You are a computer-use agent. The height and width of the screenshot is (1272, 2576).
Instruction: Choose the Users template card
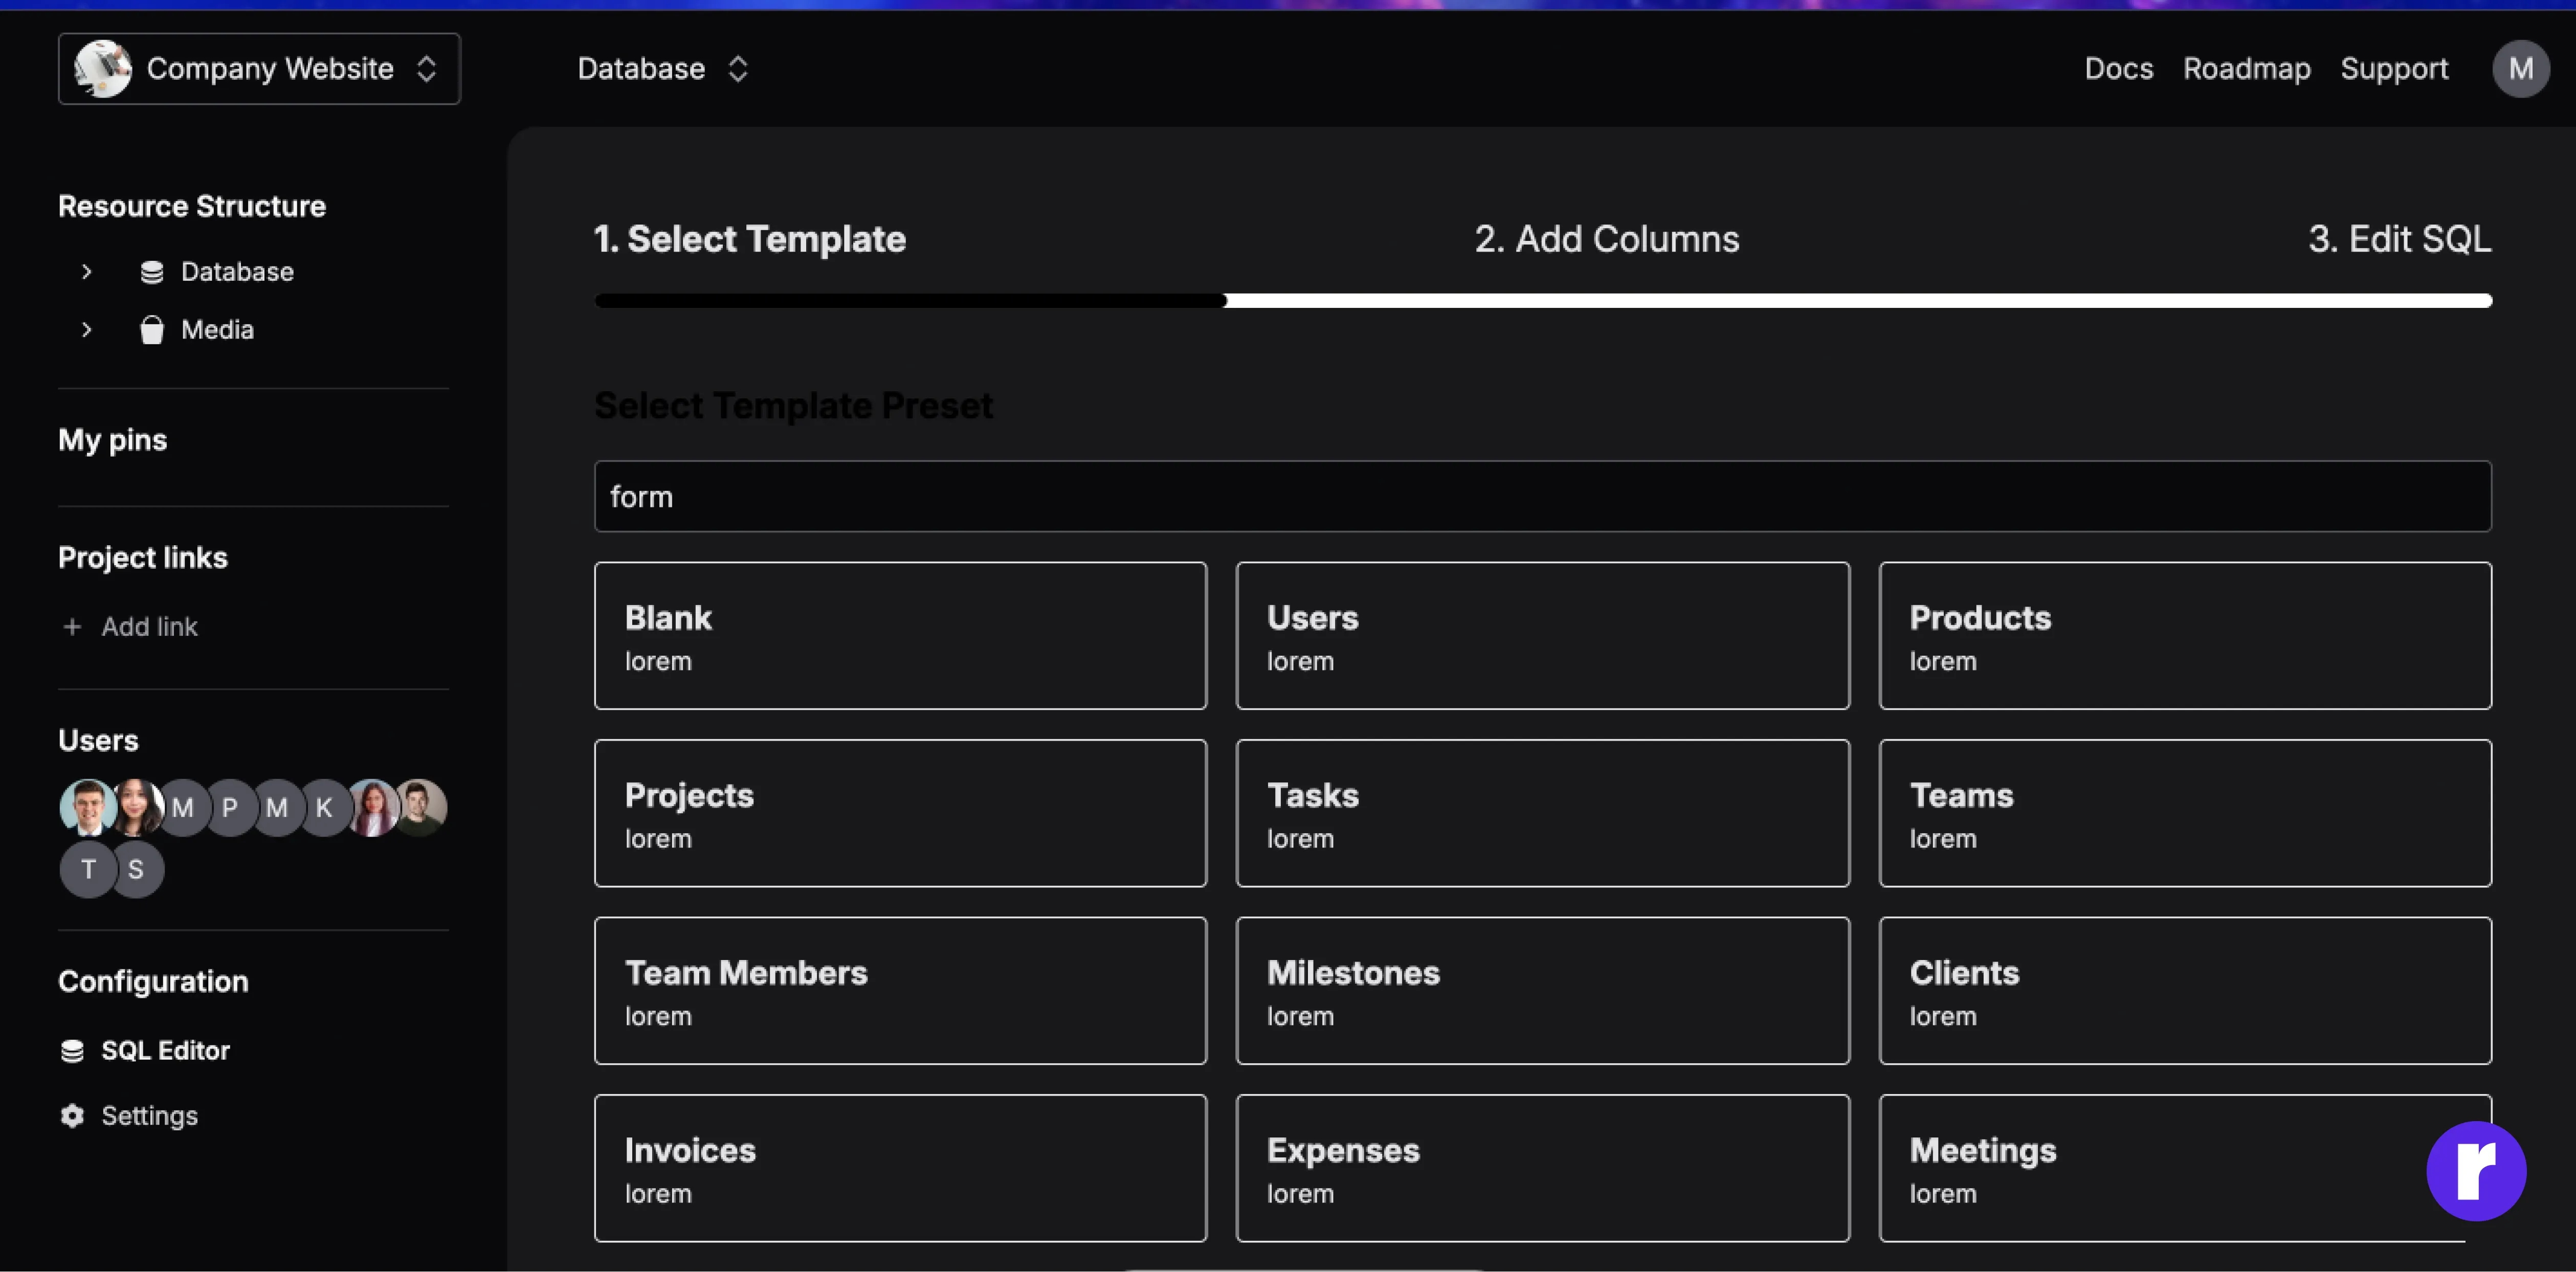click(1542, 635)
